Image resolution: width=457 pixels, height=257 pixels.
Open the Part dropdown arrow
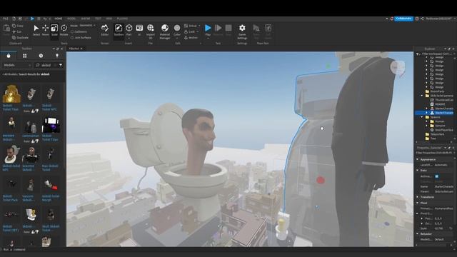(129, 39)
